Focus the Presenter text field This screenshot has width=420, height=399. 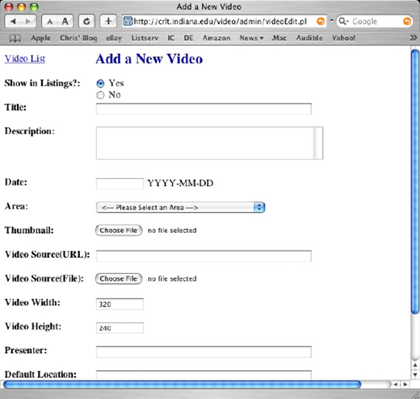204,352
